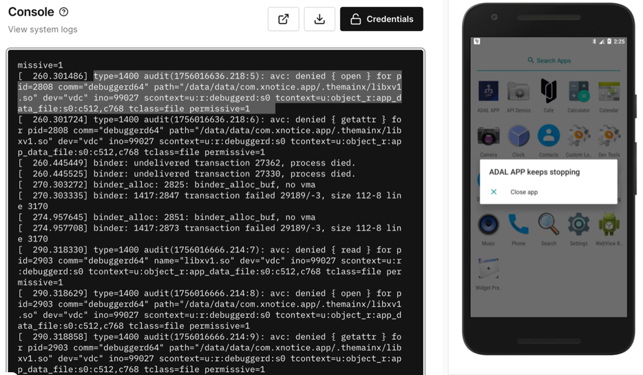Tap the Search Apps field

(549, 61)
